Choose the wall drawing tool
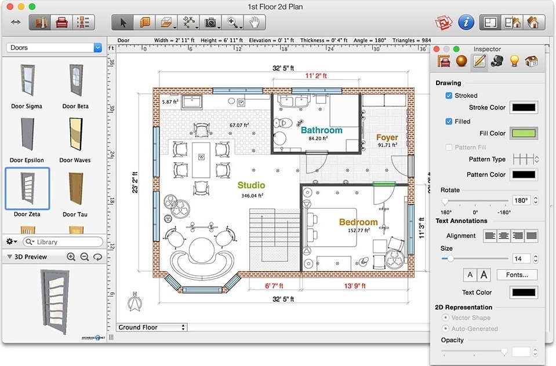This screenshot has height=366, width=556. point(145,23)
